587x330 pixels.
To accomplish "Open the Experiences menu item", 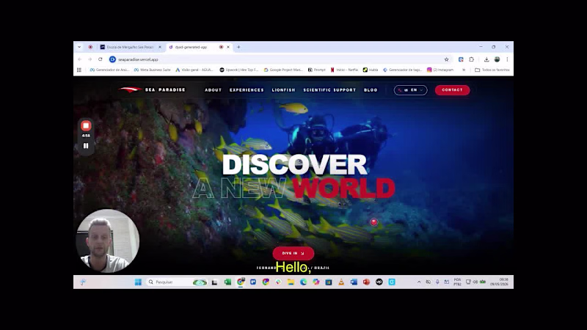I will [247, 90].
